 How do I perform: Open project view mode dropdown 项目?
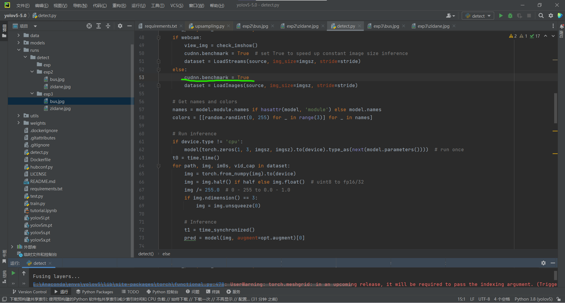click(x=25, y=26)
